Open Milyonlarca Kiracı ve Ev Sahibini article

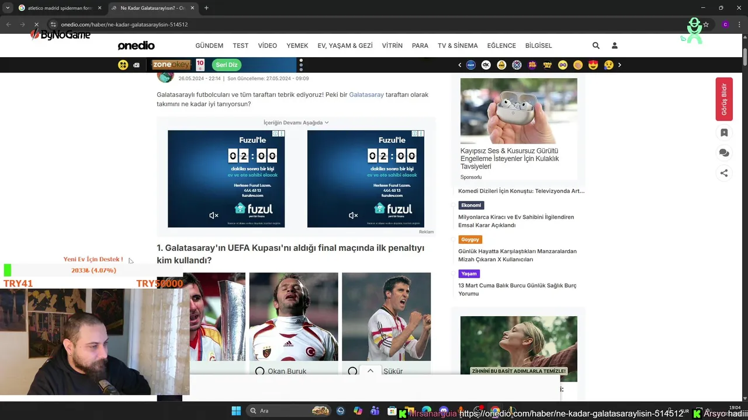[516, 221]
